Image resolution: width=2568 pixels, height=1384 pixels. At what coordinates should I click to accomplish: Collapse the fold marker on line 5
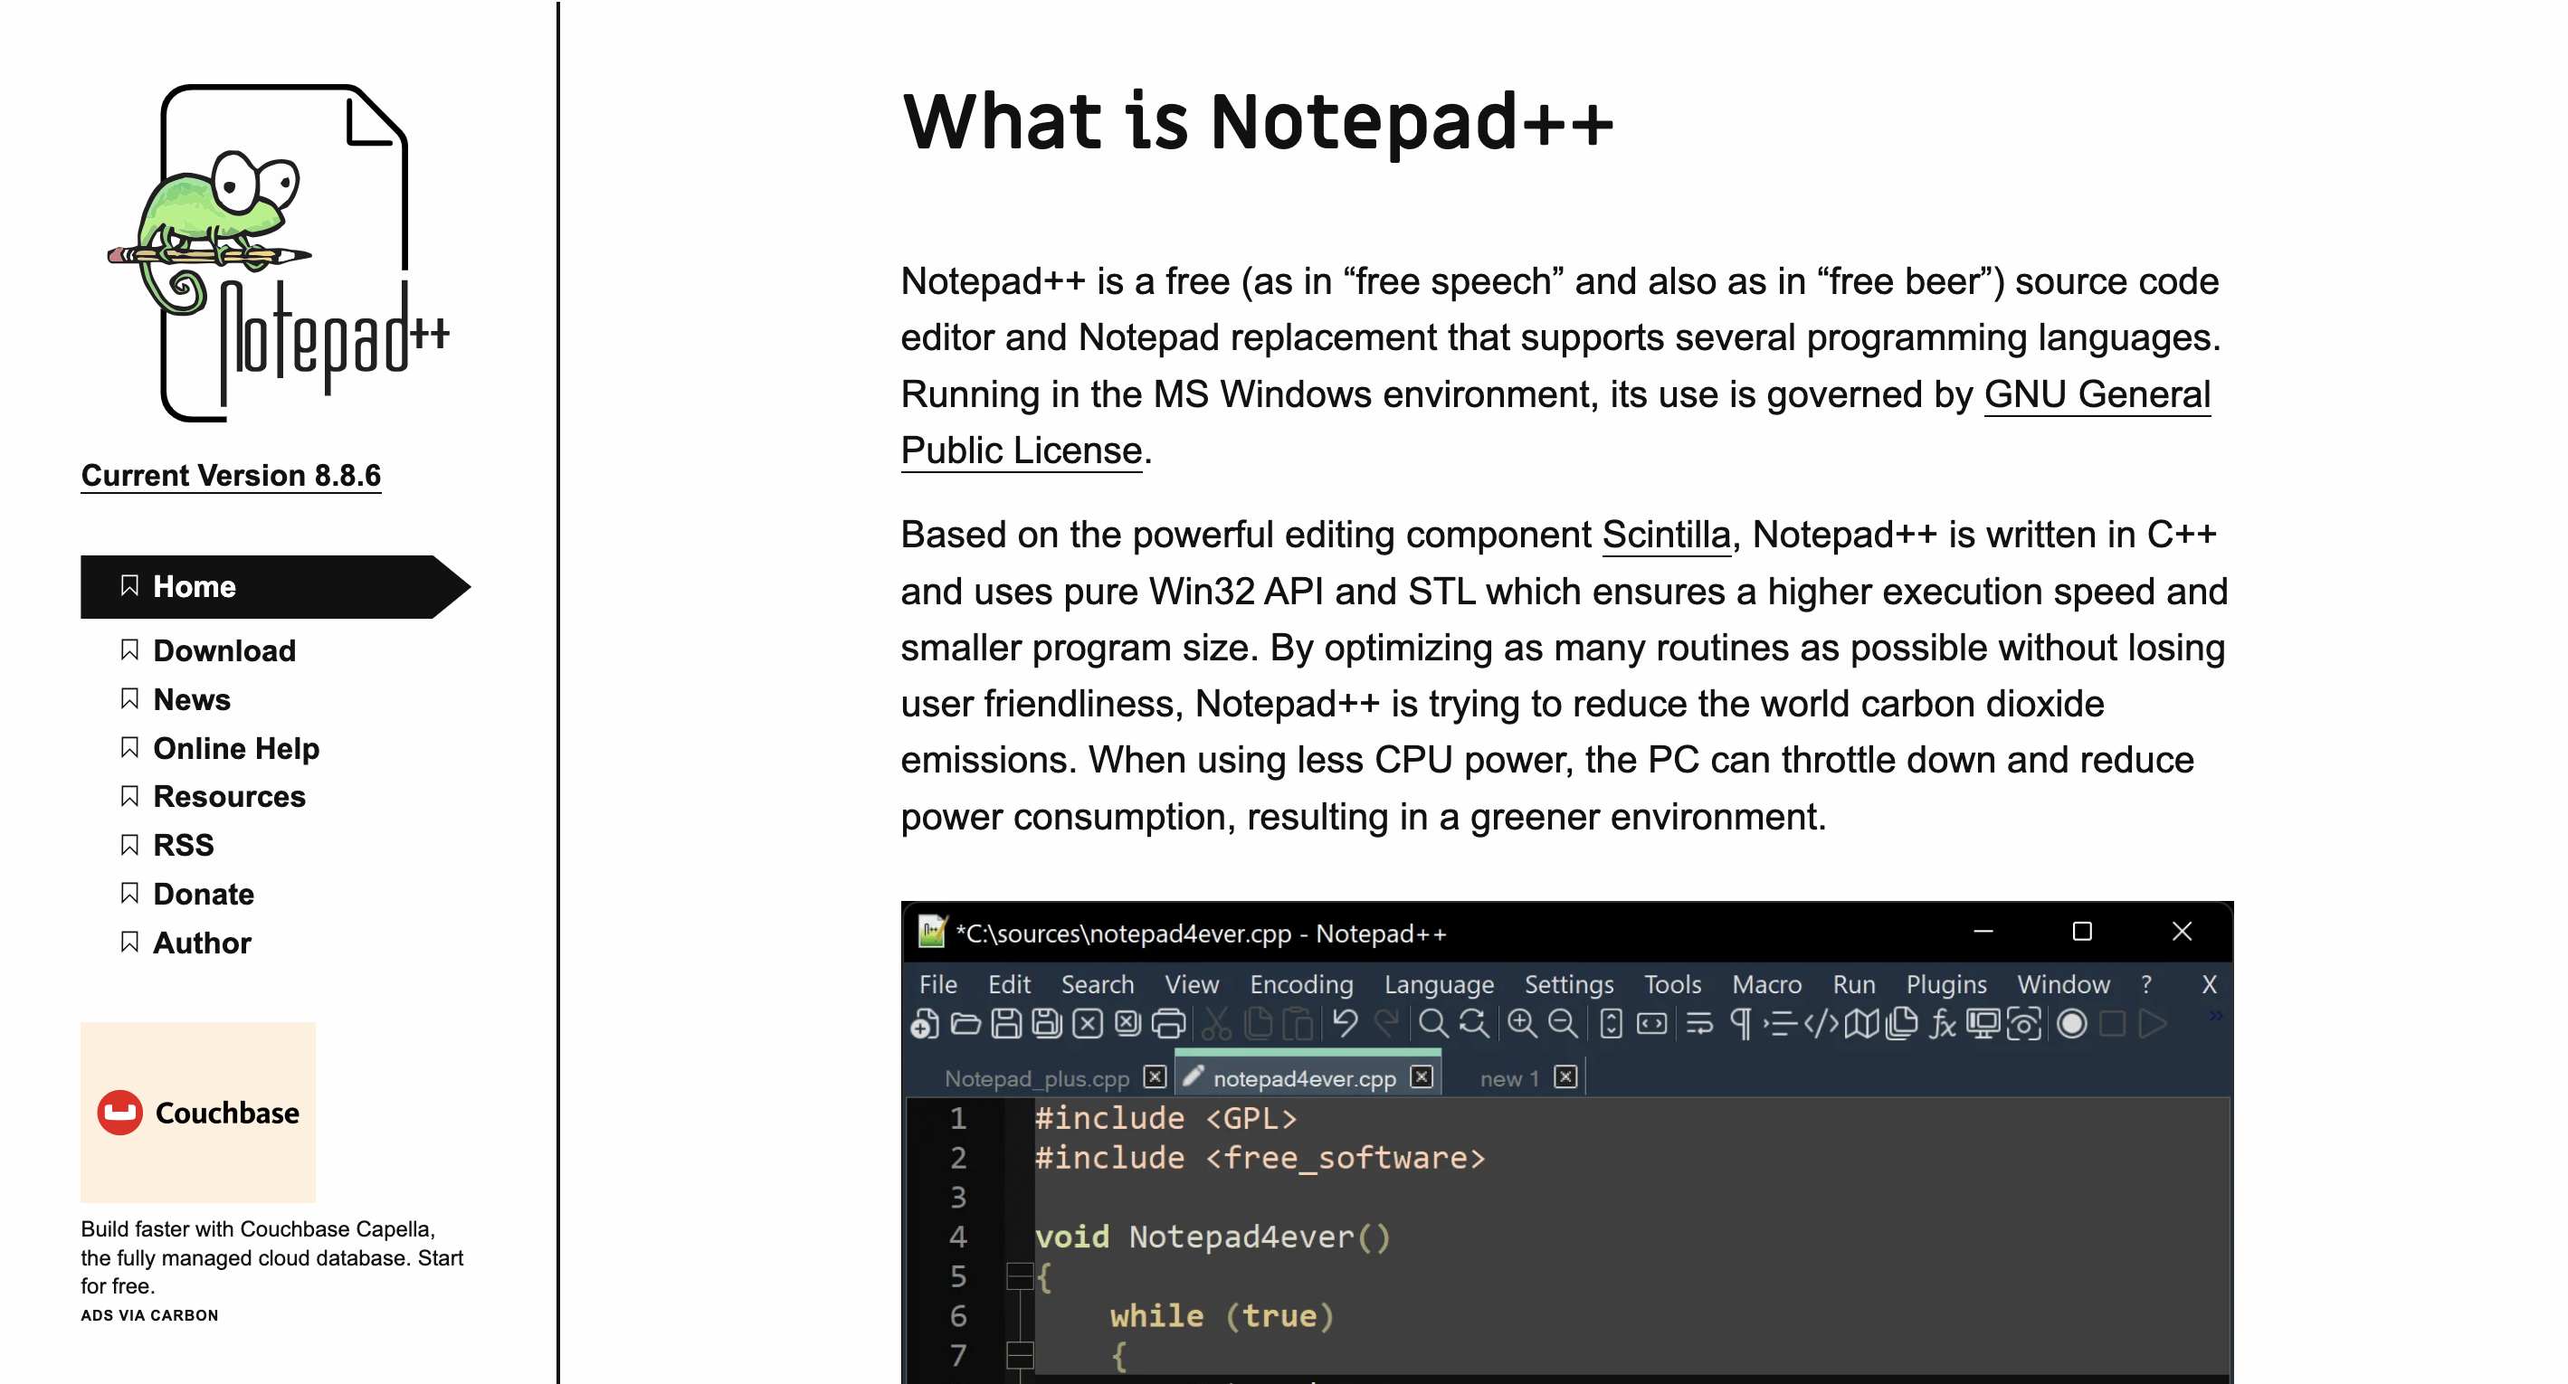1019,1276
